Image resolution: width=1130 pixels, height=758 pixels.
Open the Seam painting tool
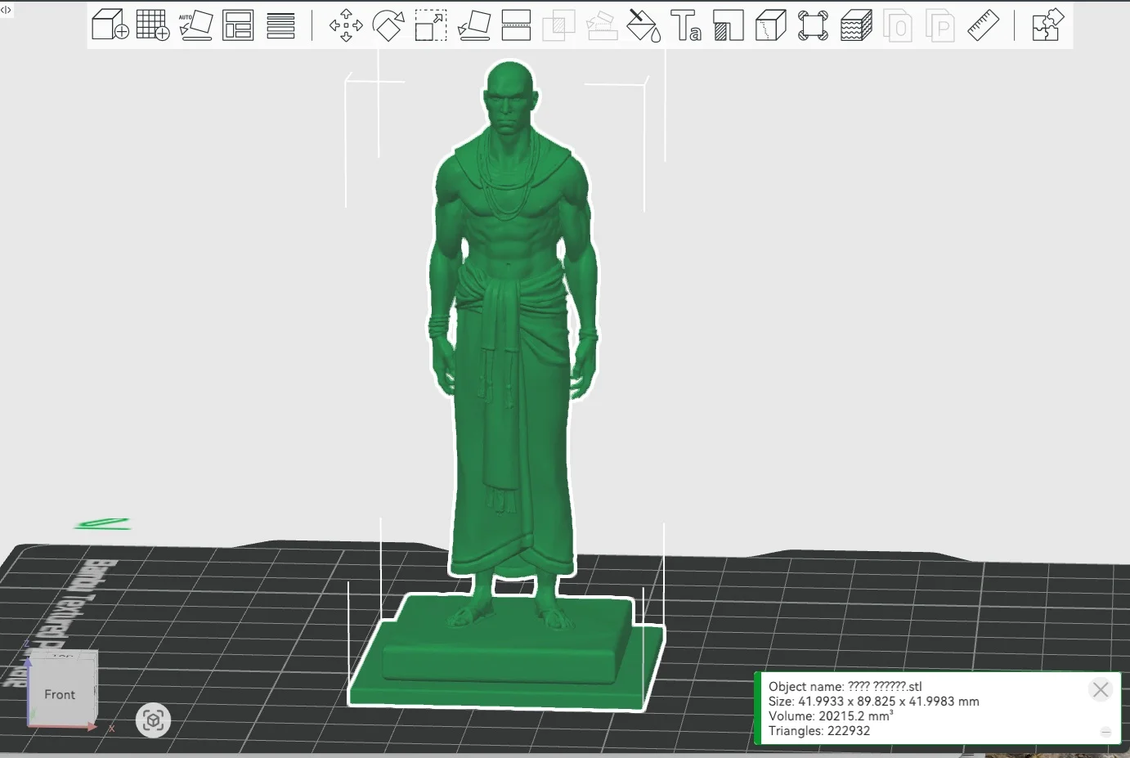point(770,25)
